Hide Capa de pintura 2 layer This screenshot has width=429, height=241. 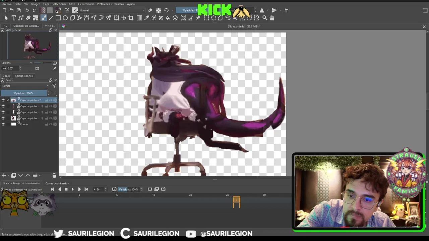[x=3, y=100]
